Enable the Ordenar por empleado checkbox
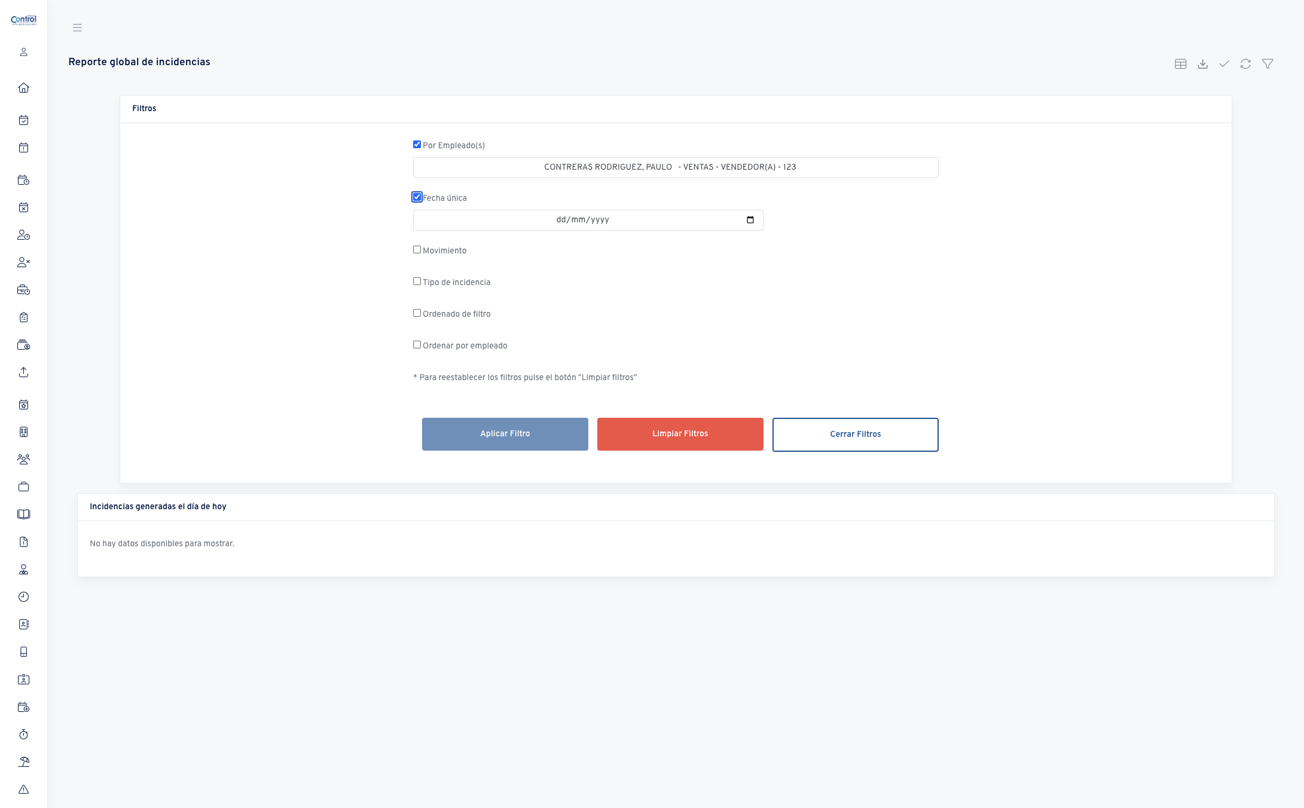This screenshot has width=1304, height=808. point(417,345)
